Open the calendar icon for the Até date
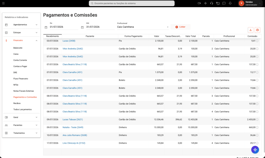 (82, 27)
